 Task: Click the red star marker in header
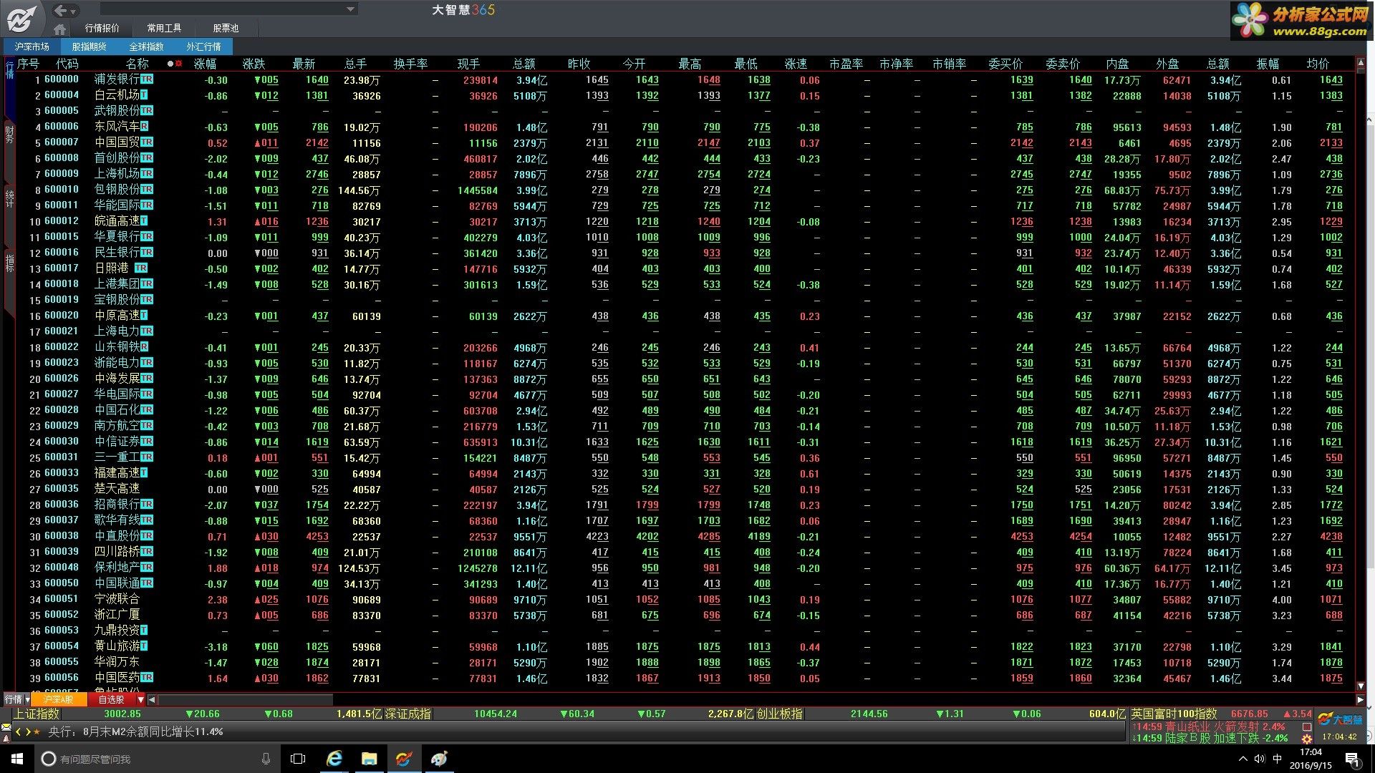[178, 64]
